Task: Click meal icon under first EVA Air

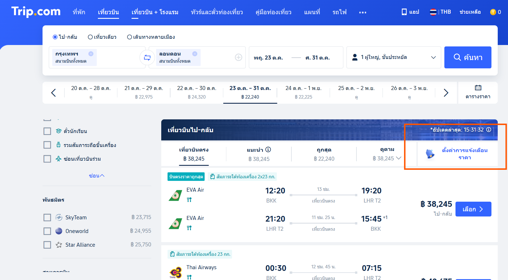Action: [189, 200]
